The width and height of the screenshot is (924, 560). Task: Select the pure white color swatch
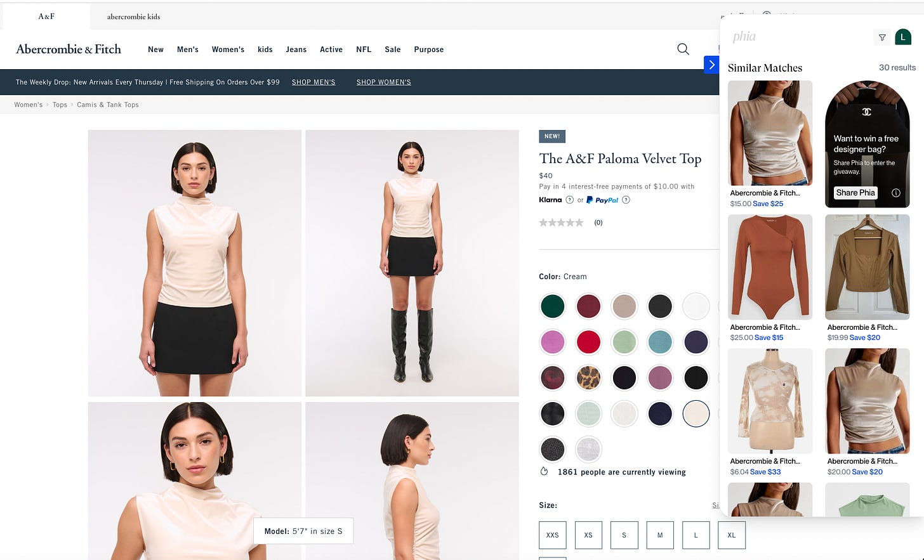click(x=696, y=306)
